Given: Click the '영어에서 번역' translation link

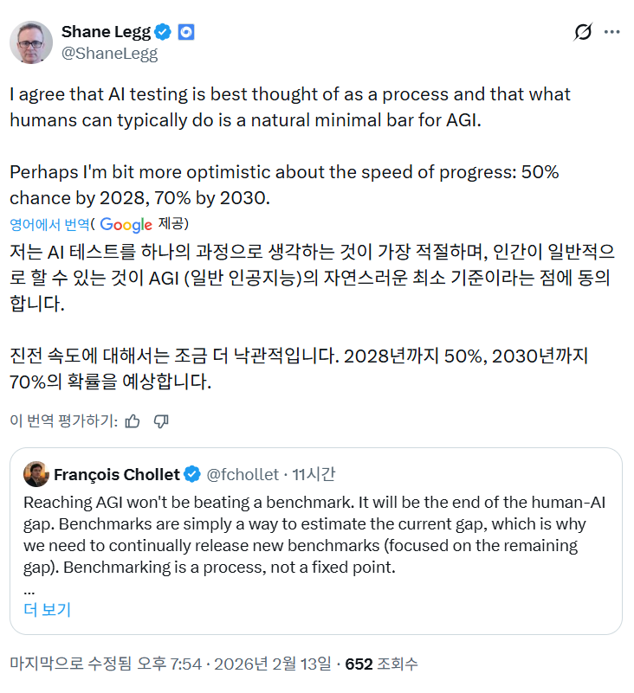Looking at the screenshot, I should (49, 224).
